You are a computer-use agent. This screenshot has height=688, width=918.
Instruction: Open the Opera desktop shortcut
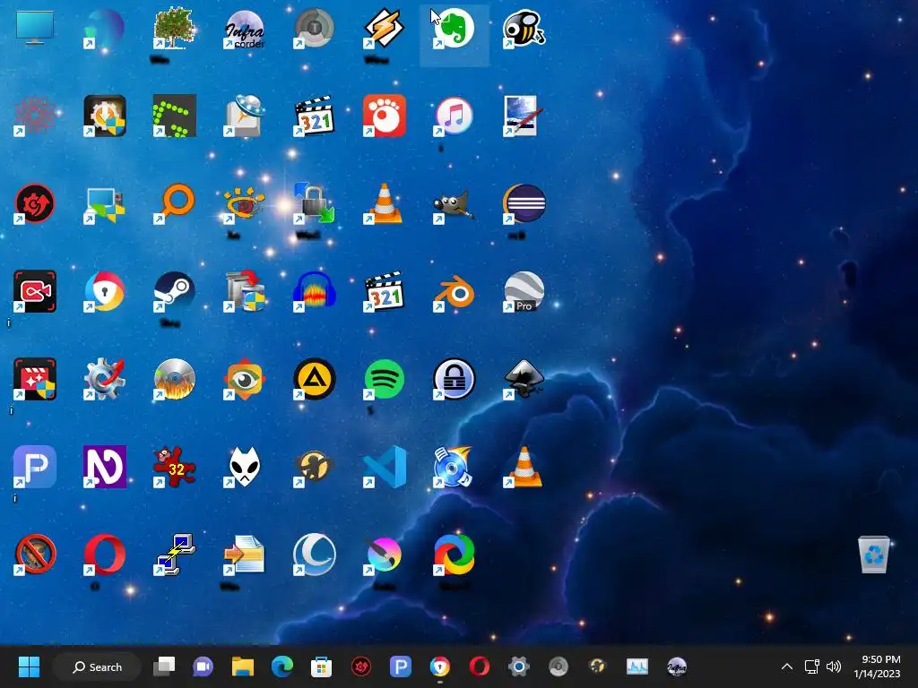[104, 555]
